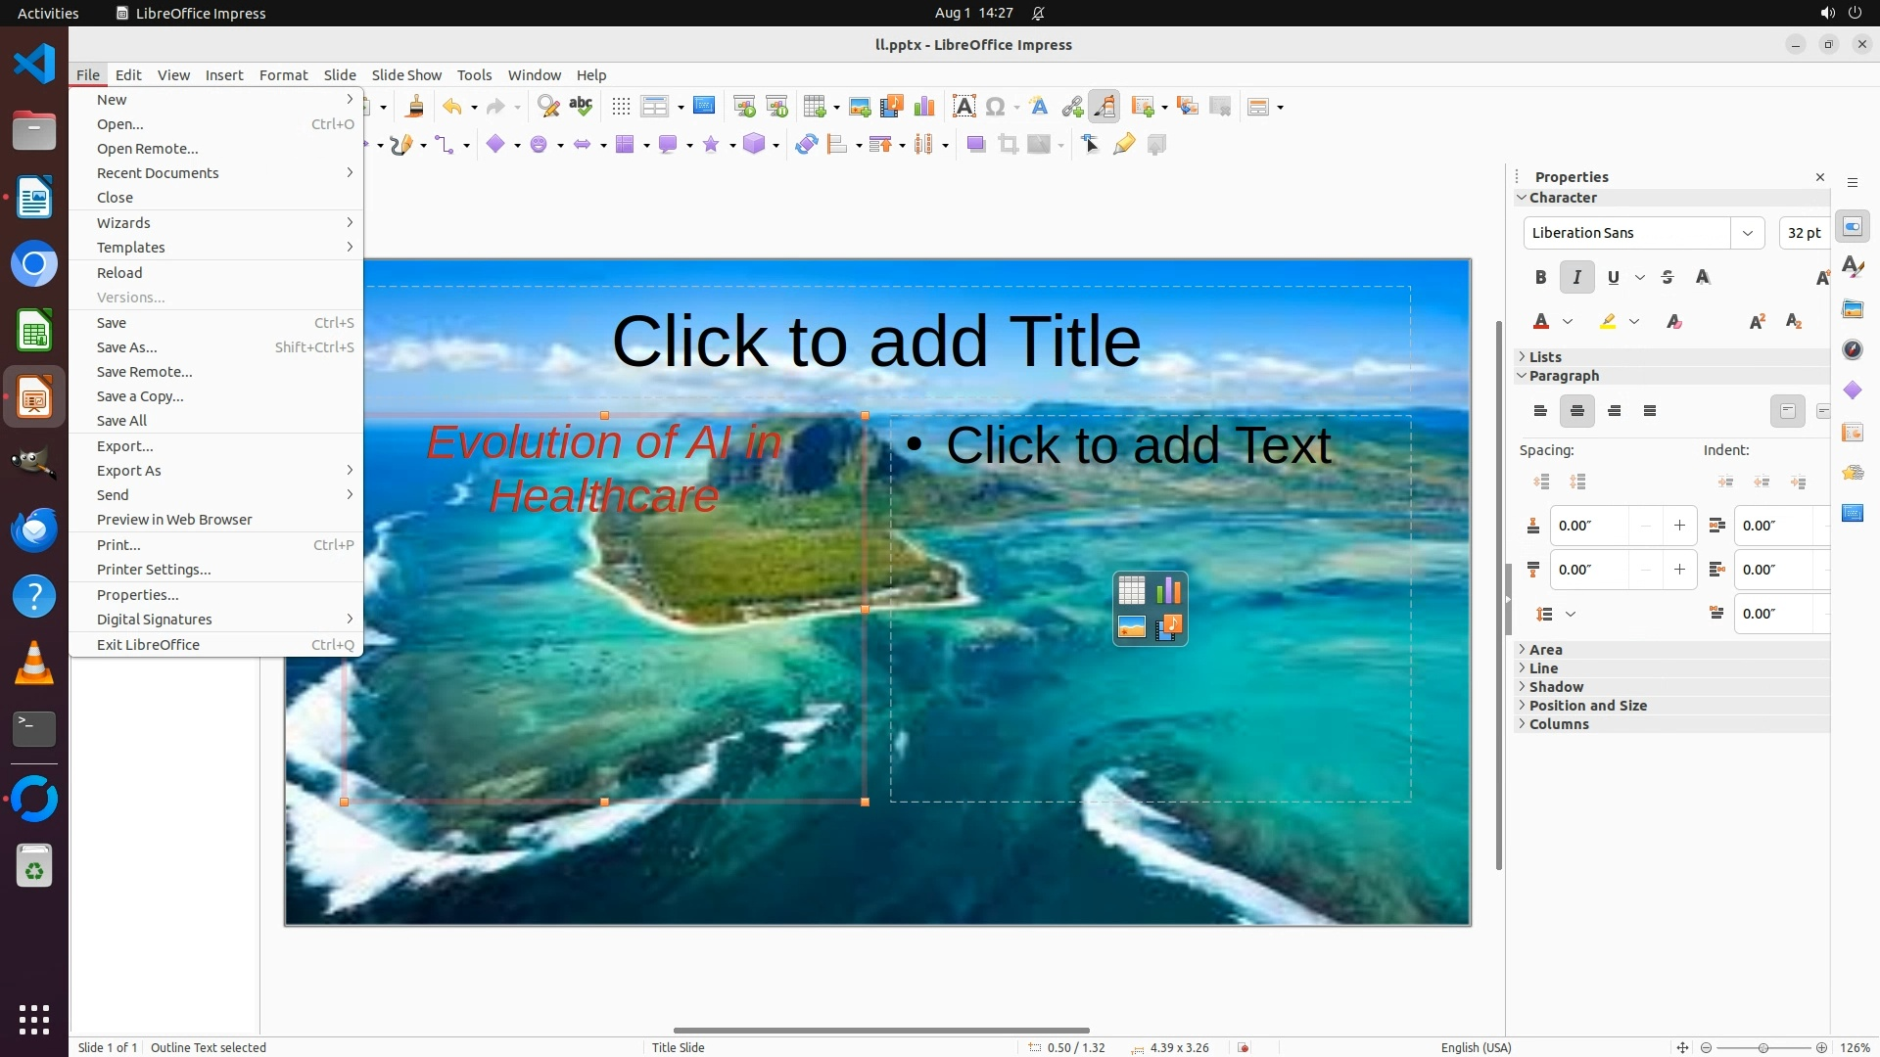This screenshot has height=1057, width=1880.
Task: Launch Thunderbird Mail from the Ubuntu dock
Action: pos(34,530)
